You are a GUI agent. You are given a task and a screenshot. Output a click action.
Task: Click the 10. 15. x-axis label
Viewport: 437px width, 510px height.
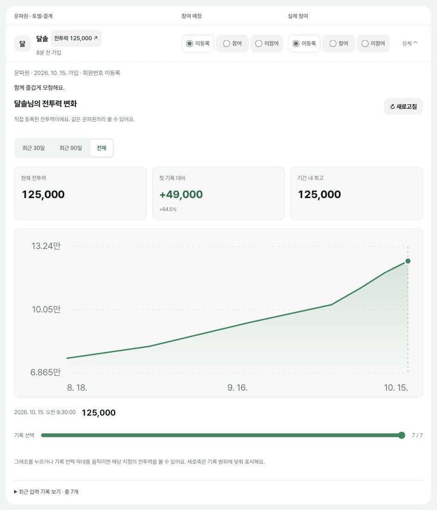pos(396,388)
